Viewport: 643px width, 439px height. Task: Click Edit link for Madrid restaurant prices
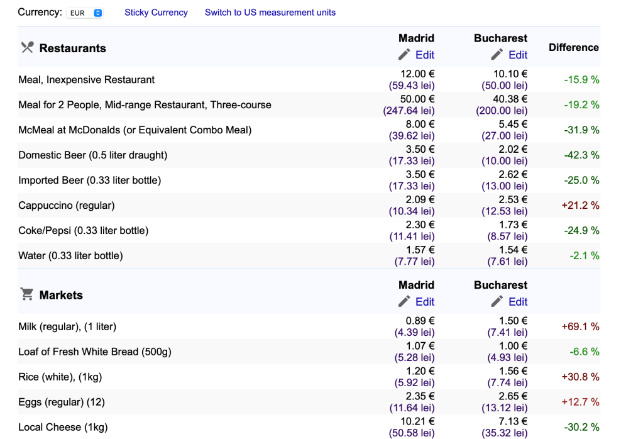pos(425,55)
